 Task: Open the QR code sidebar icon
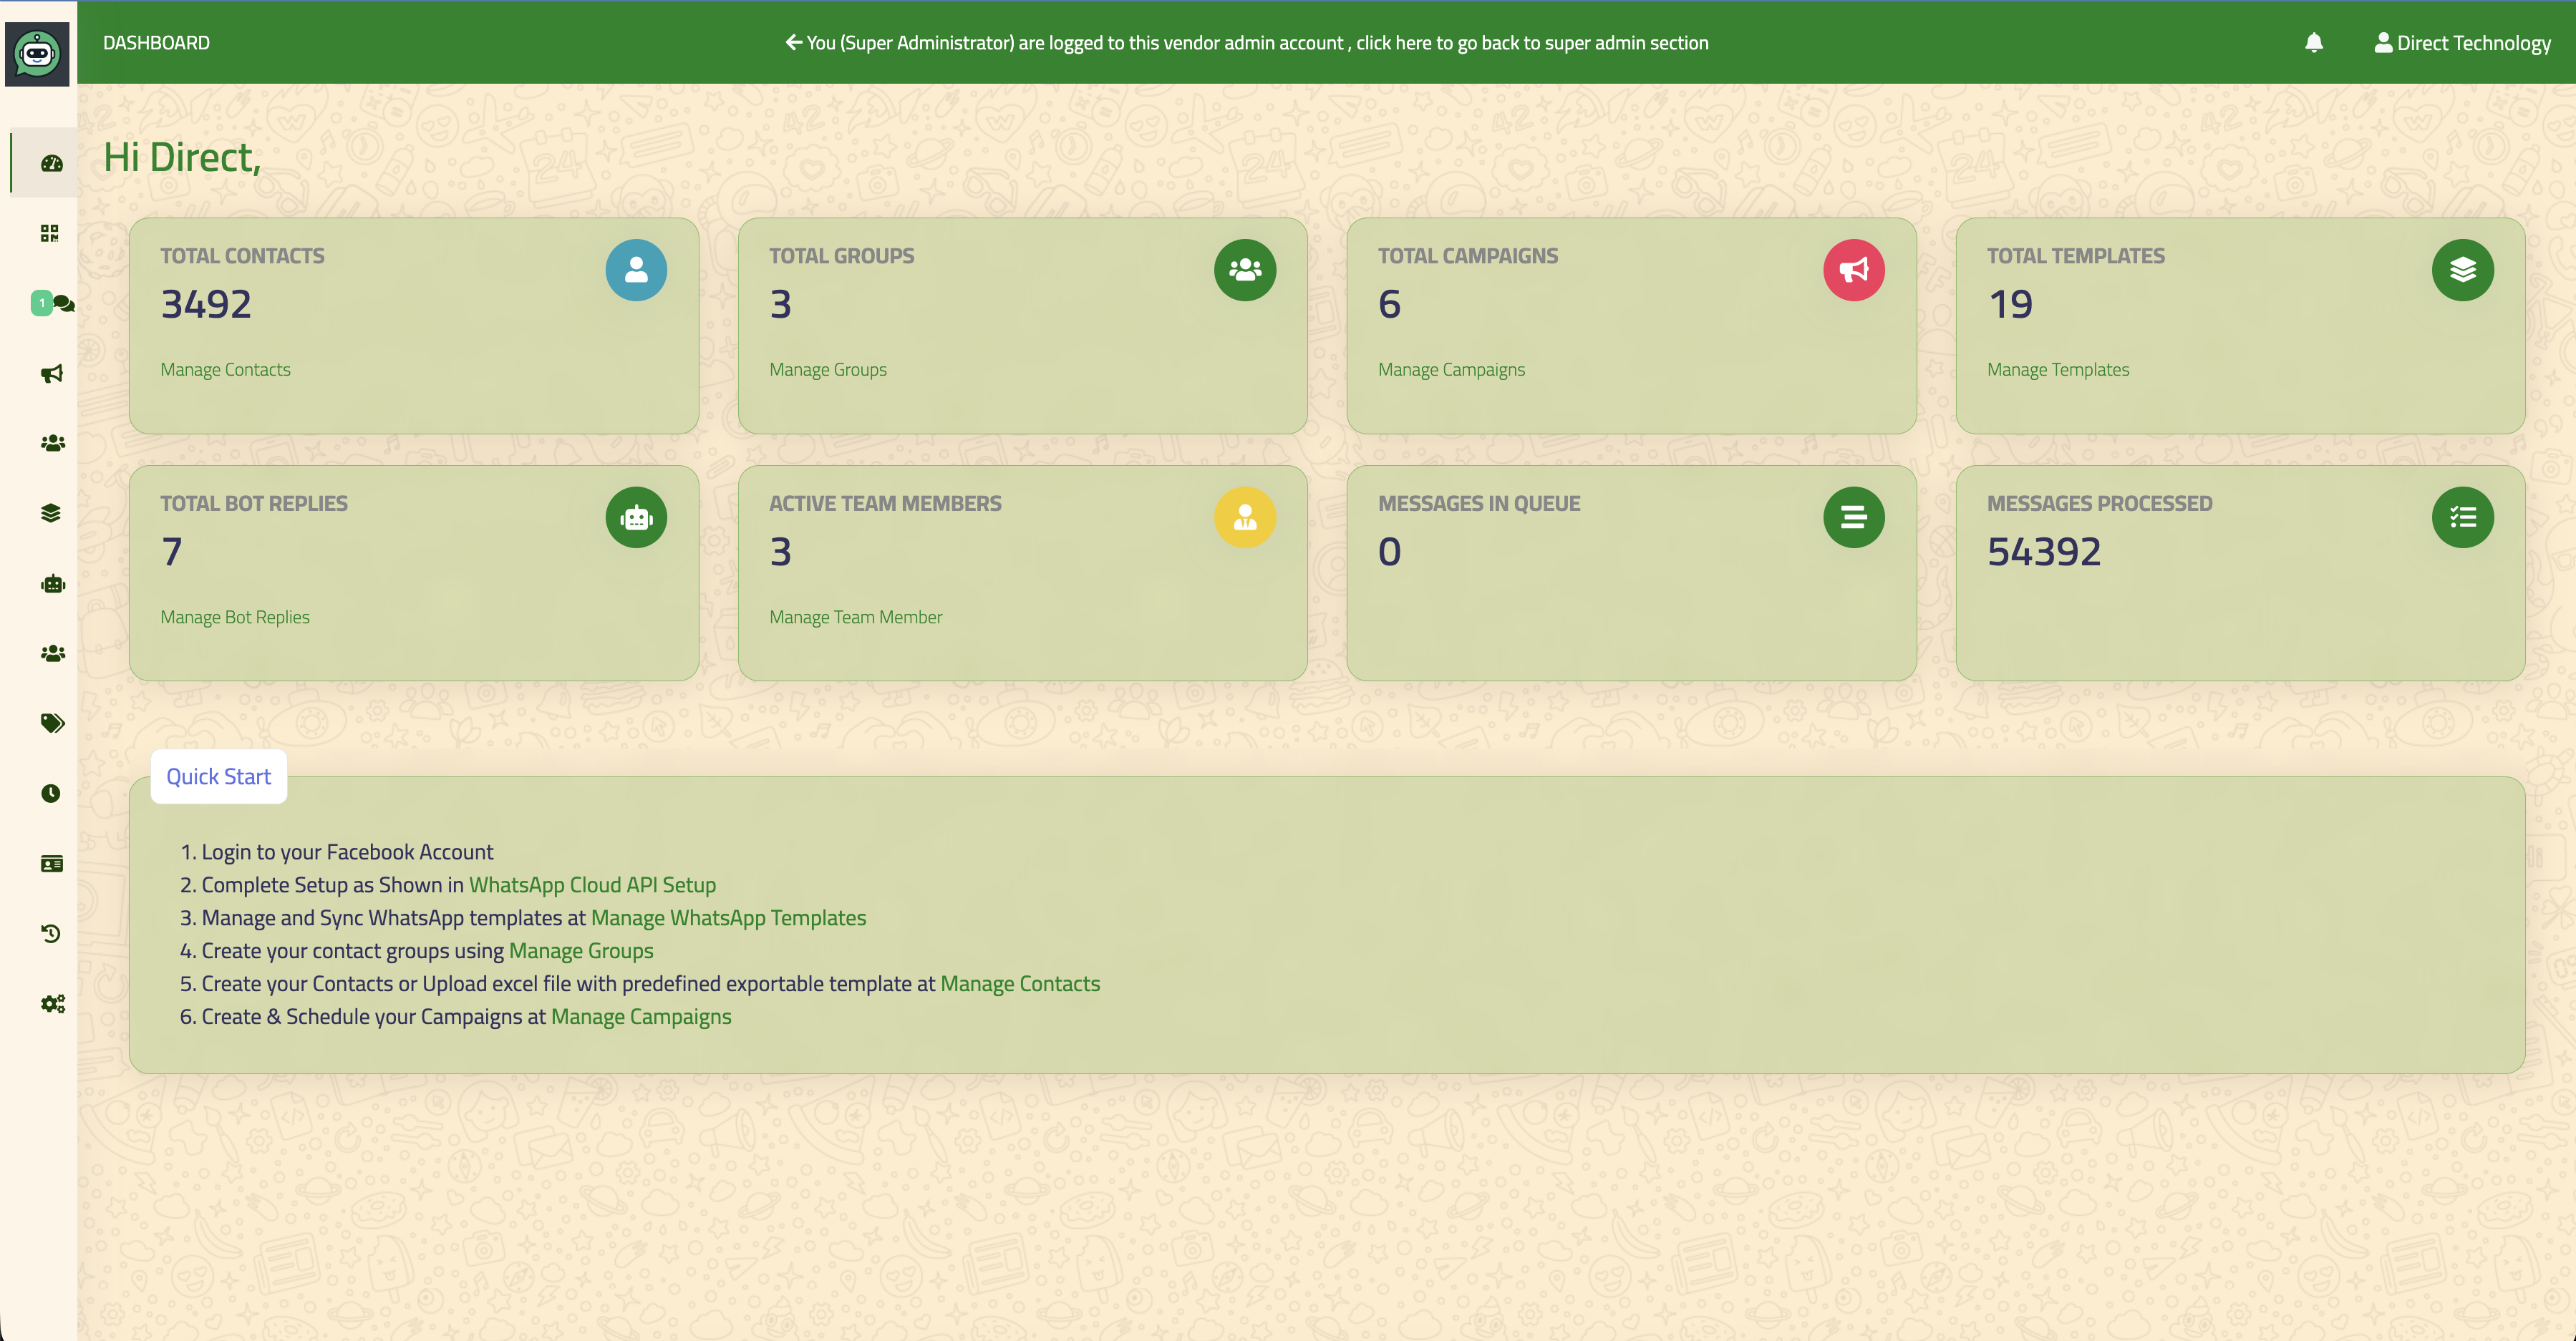click(50, 233)
